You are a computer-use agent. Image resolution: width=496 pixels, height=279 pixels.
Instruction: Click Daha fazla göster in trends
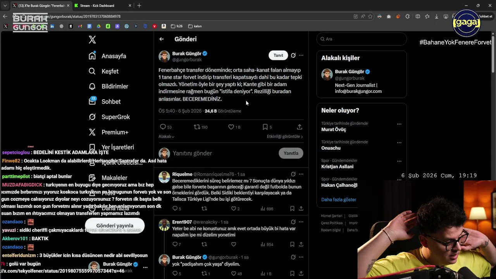339,200
